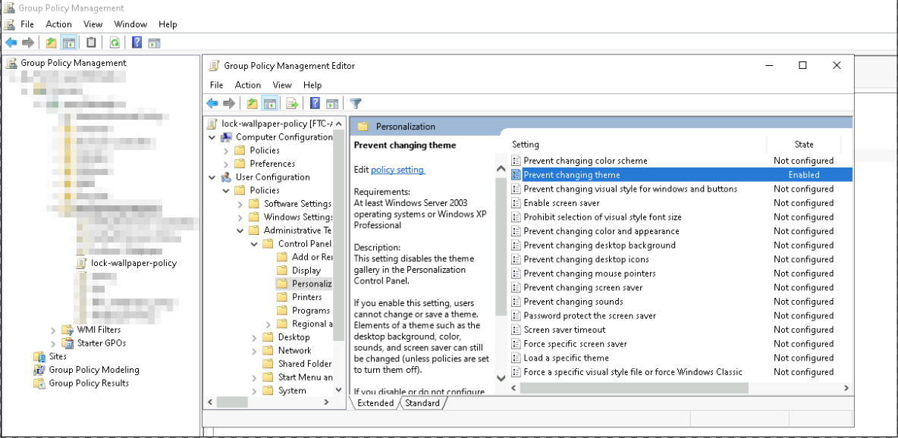Click the Filter funnel icon in Editor toolbar

[356, 104]
